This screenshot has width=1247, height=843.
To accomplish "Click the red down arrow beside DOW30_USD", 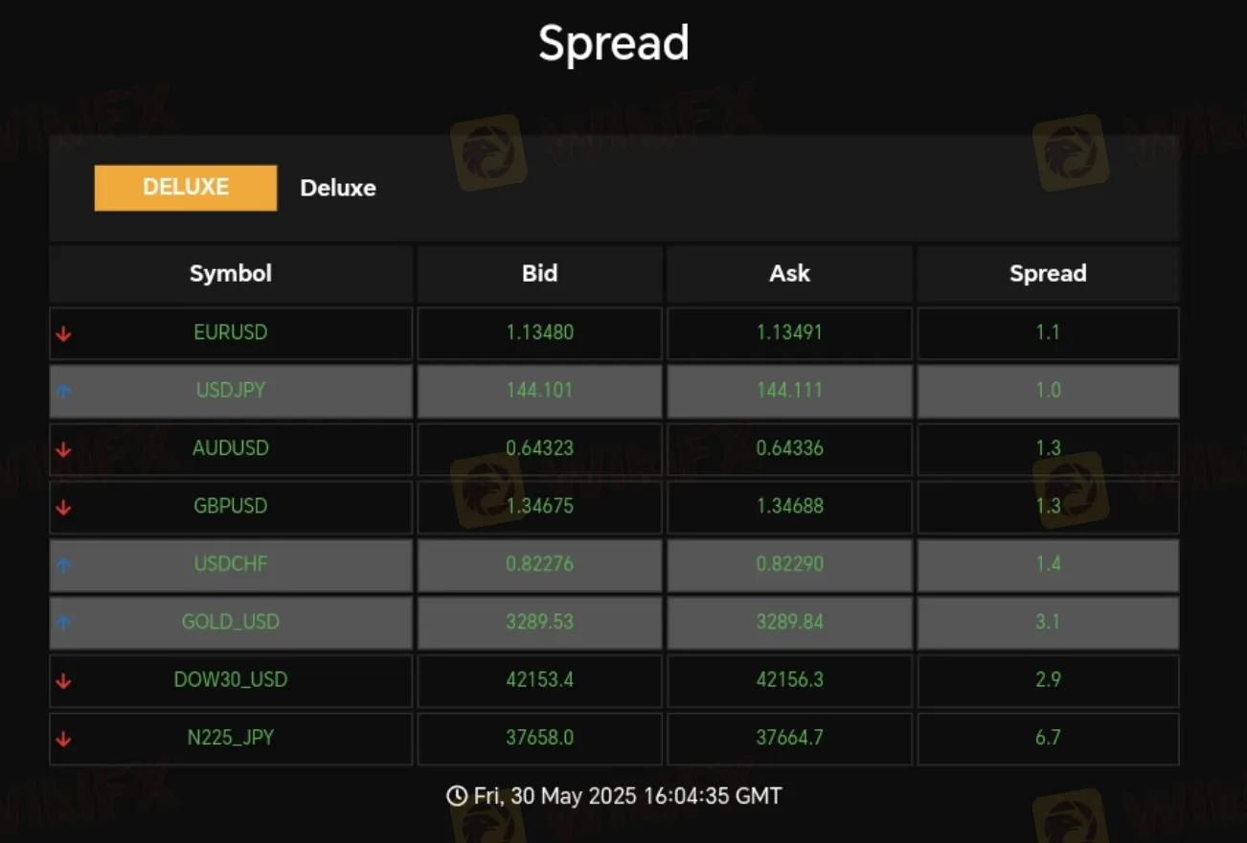I will pos(63,681).
